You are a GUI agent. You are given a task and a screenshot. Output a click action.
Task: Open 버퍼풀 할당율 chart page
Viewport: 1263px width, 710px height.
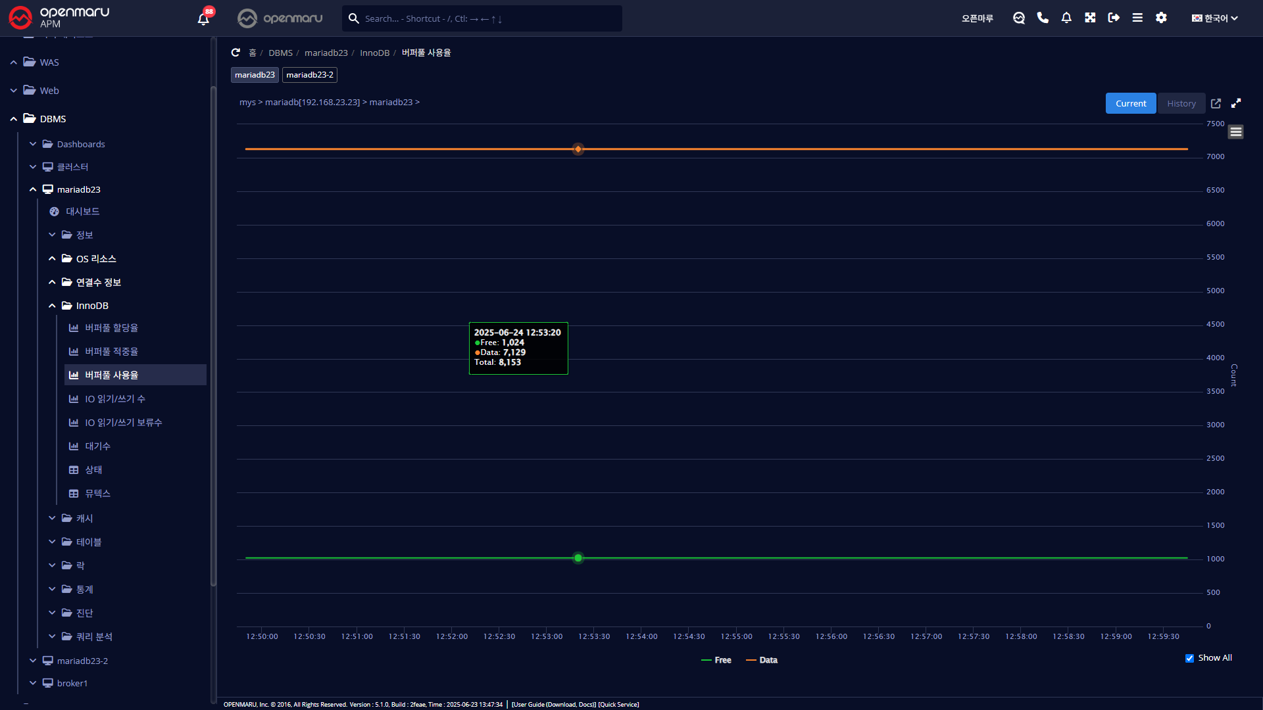pos(111,327)
